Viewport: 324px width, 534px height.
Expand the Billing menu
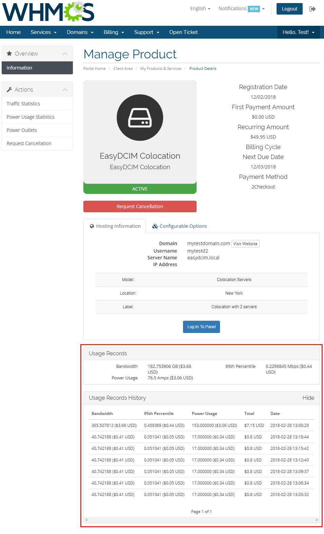[x=114, y=32]
